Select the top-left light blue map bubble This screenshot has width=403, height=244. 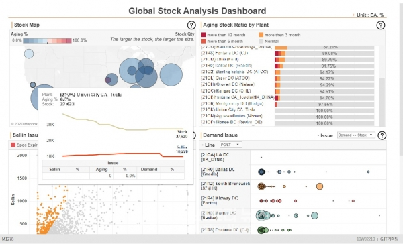tap(29, 54)
